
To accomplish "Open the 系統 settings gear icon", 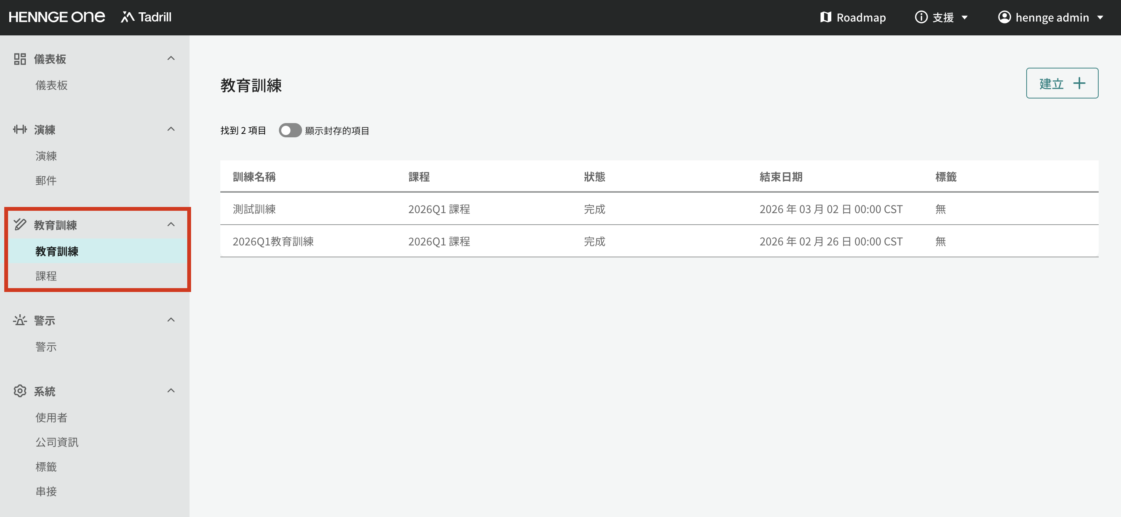I will coord(20,390).
